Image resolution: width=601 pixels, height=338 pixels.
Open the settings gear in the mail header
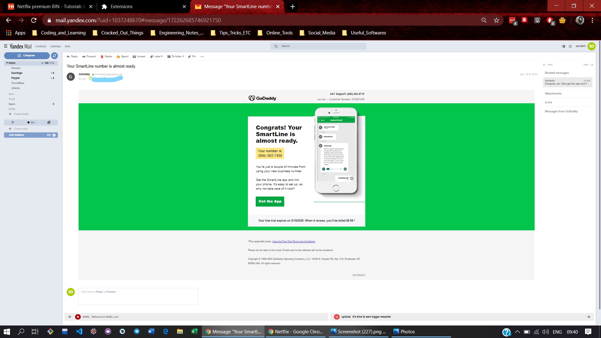[570, 46]
